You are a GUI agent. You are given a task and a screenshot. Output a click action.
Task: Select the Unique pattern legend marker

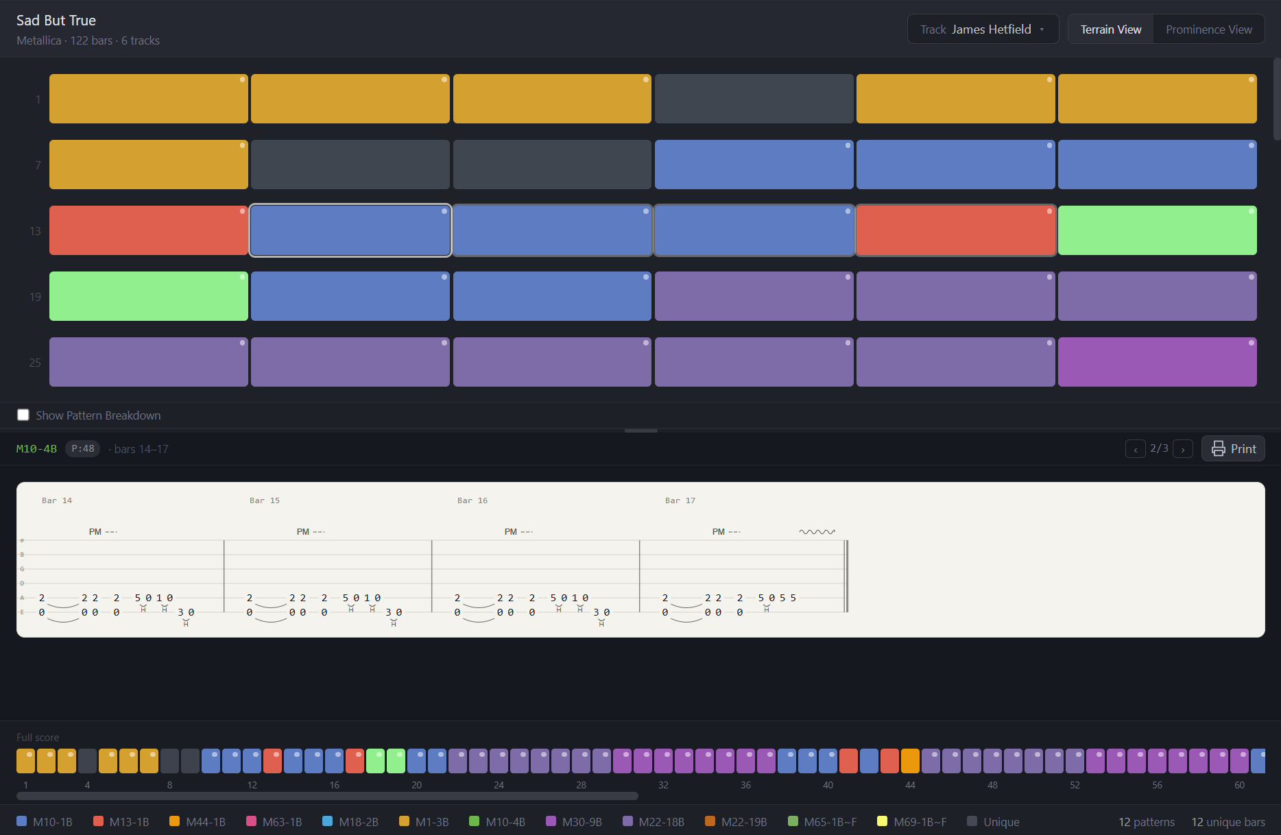[972, 821]
